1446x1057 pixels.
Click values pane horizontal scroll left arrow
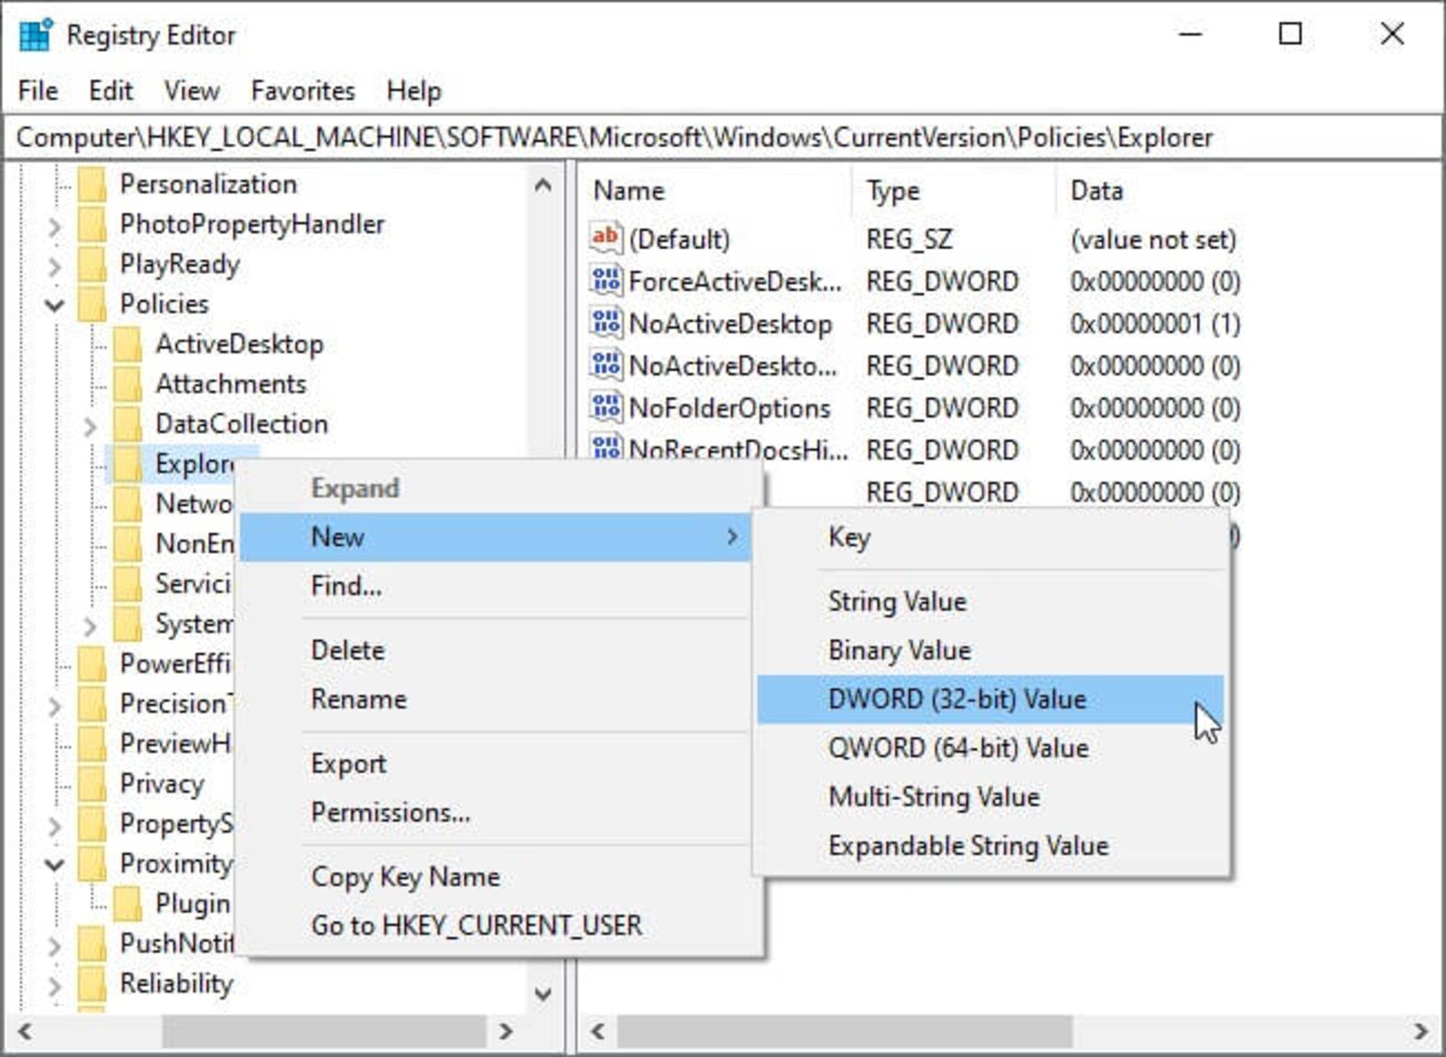(x=598, y=1031)
